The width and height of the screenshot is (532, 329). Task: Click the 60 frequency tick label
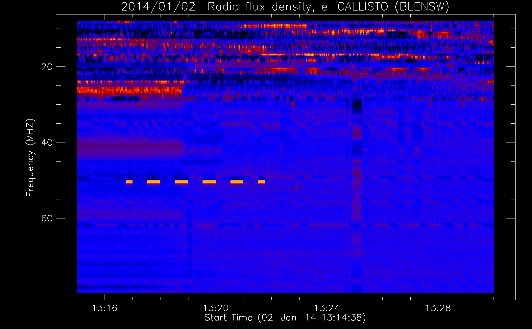47,218
